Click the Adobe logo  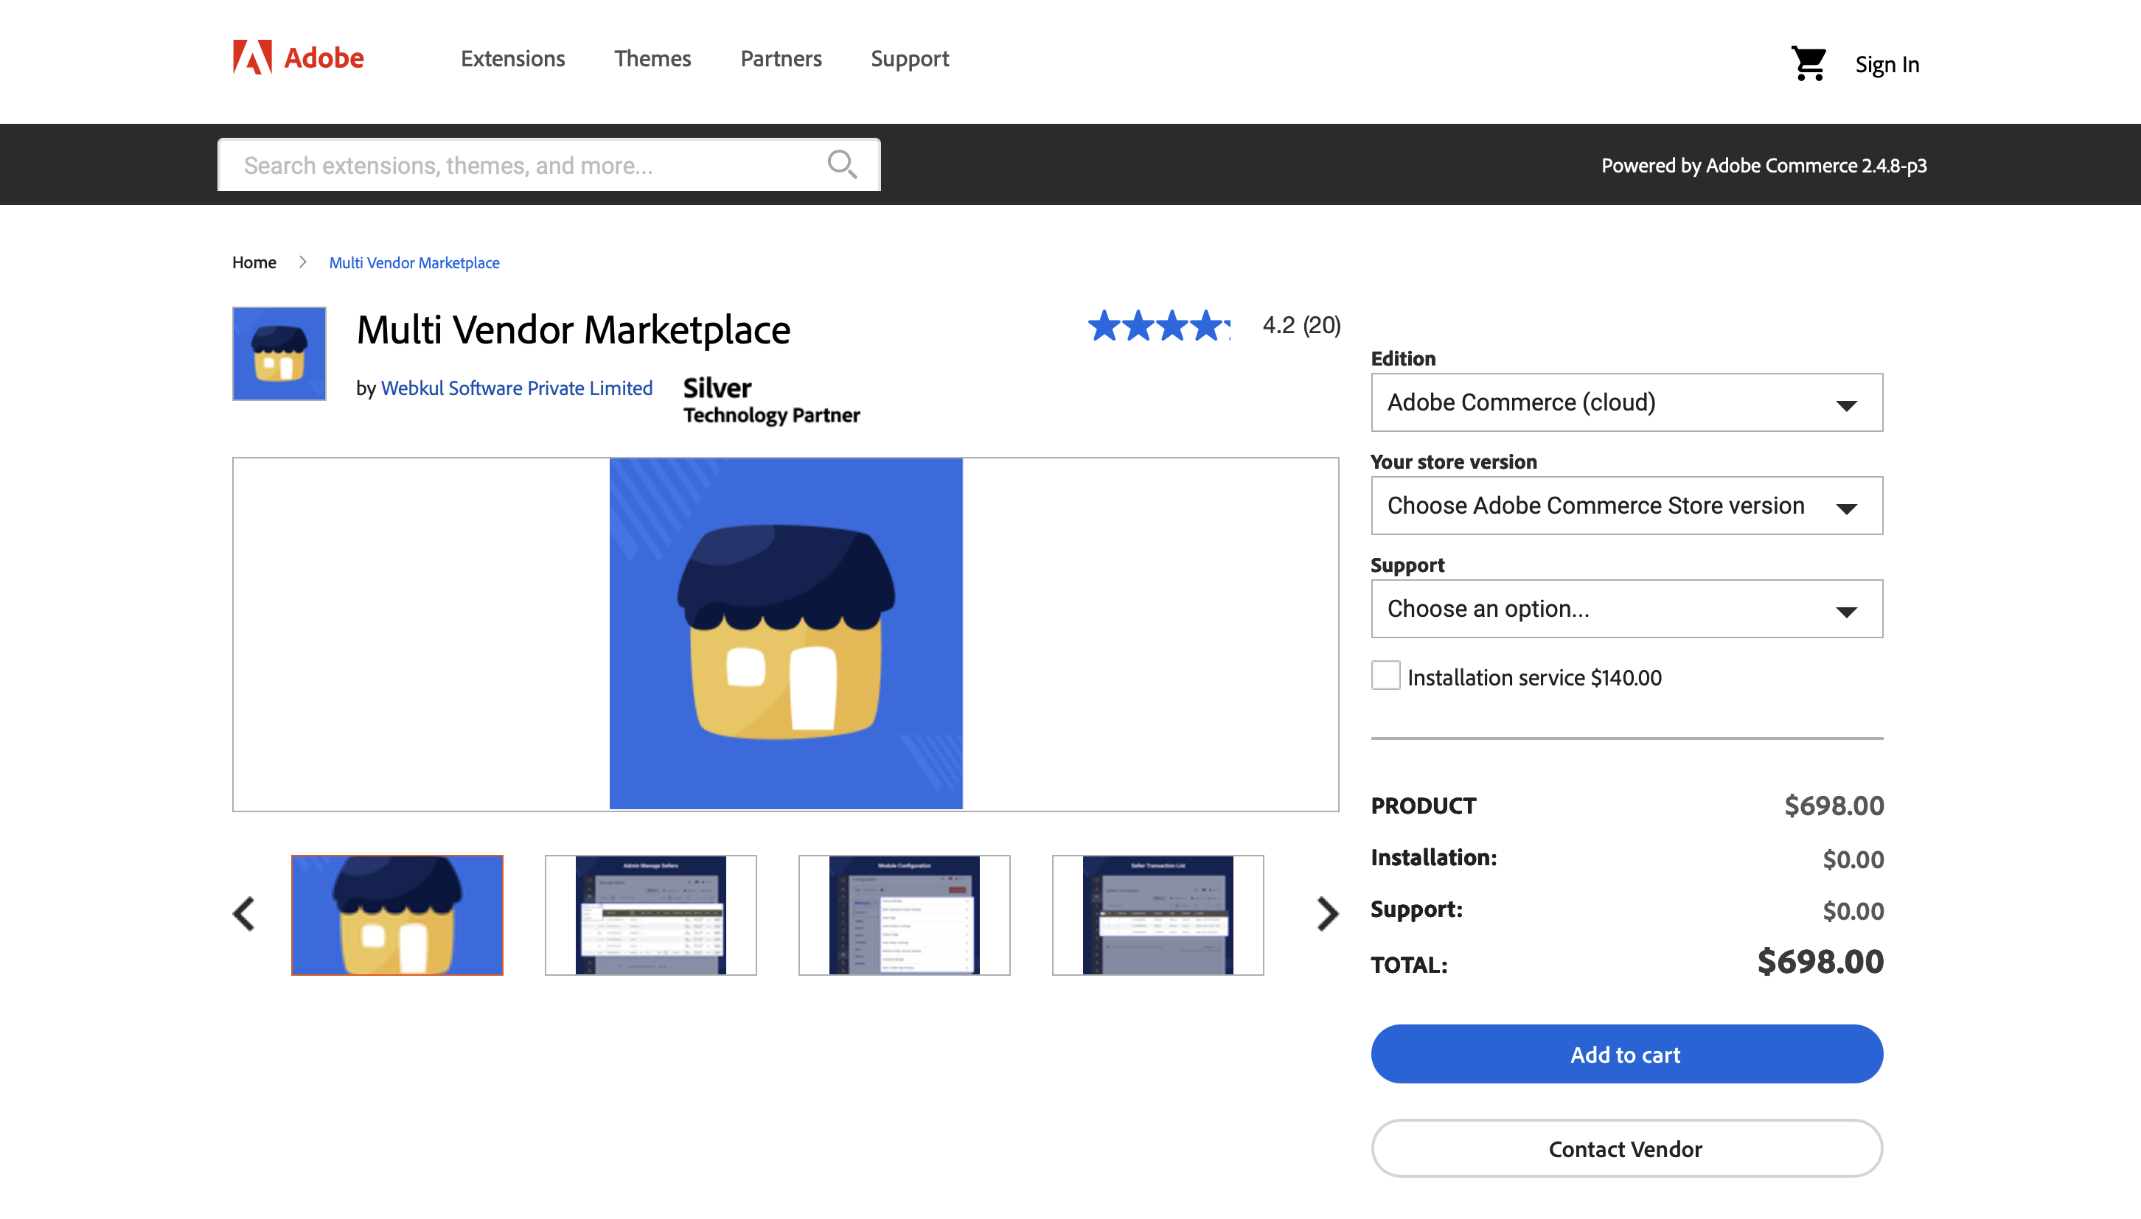click(x=298, y=57)
